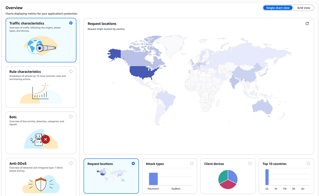Select the Bots card radio button
Screen dimensions: 319x196
coord(71,117)
